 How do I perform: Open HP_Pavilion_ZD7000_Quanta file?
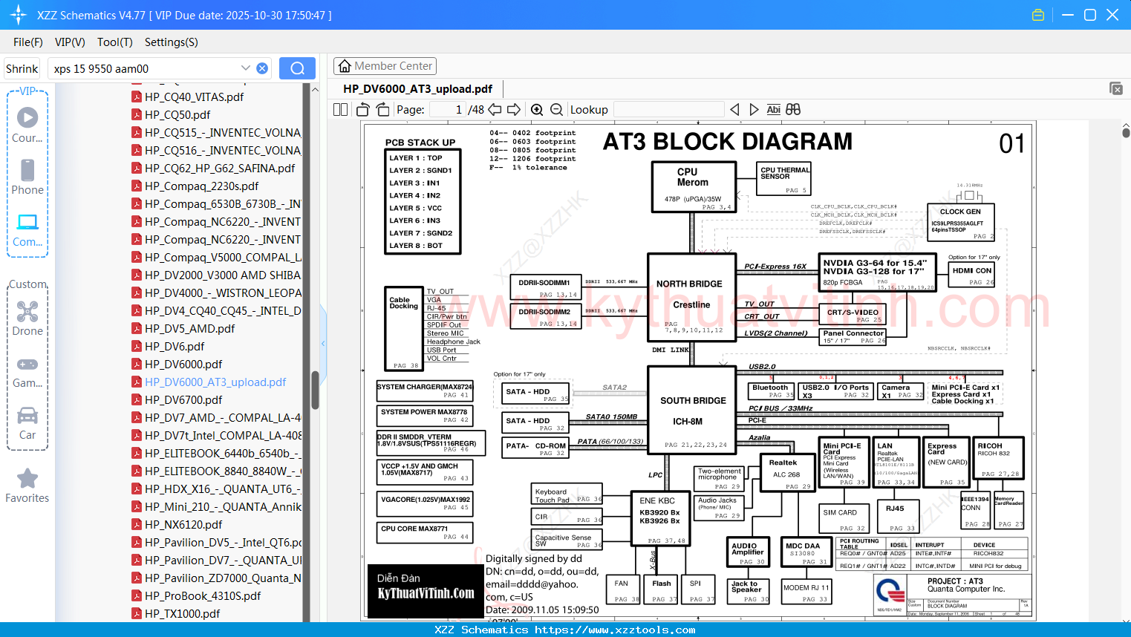point(216,578)
